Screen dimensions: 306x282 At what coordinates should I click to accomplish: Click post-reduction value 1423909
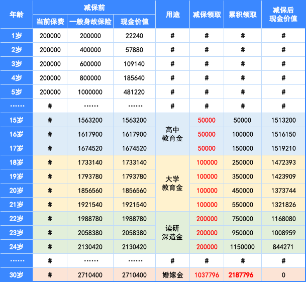[283, 176]
